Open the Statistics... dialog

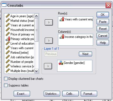click(x=52, y=94)
